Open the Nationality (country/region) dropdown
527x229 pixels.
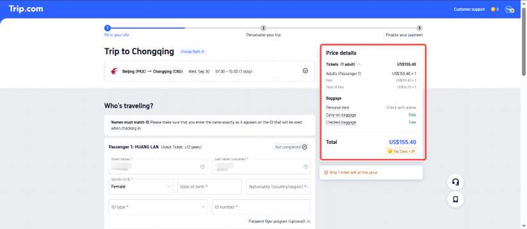(278, 187)
